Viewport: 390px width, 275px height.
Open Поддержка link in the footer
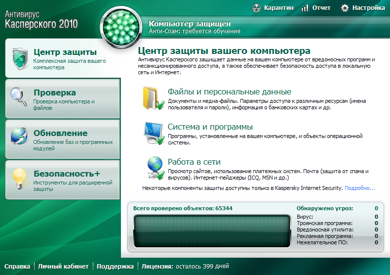tap(115, 267)
